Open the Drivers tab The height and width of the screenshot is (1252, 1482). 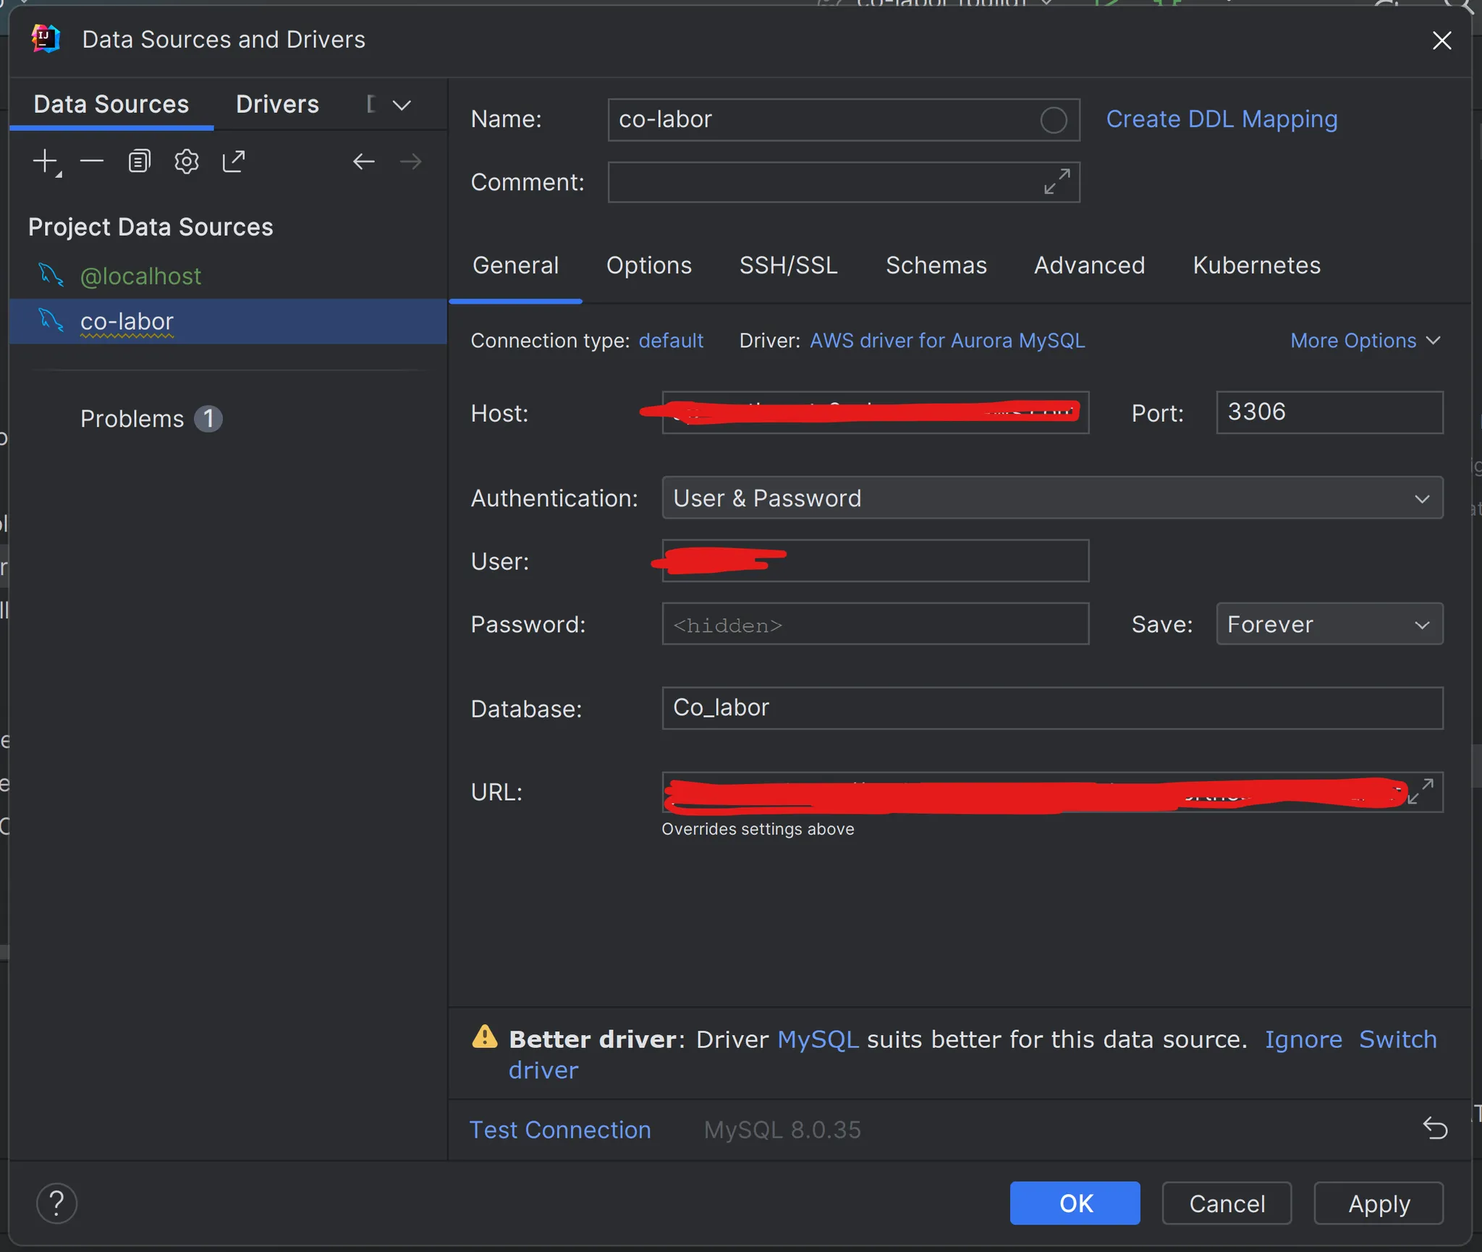277,104
